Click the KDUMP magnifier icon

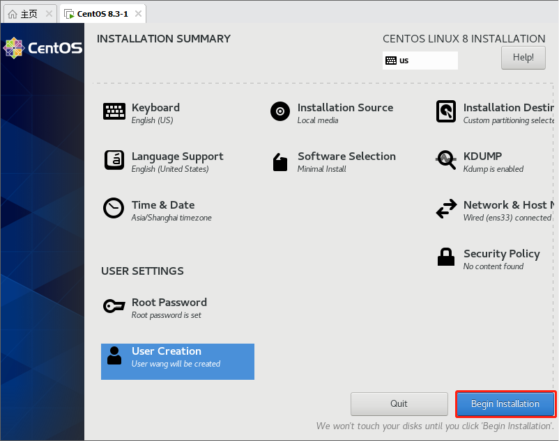click(446, 160)
